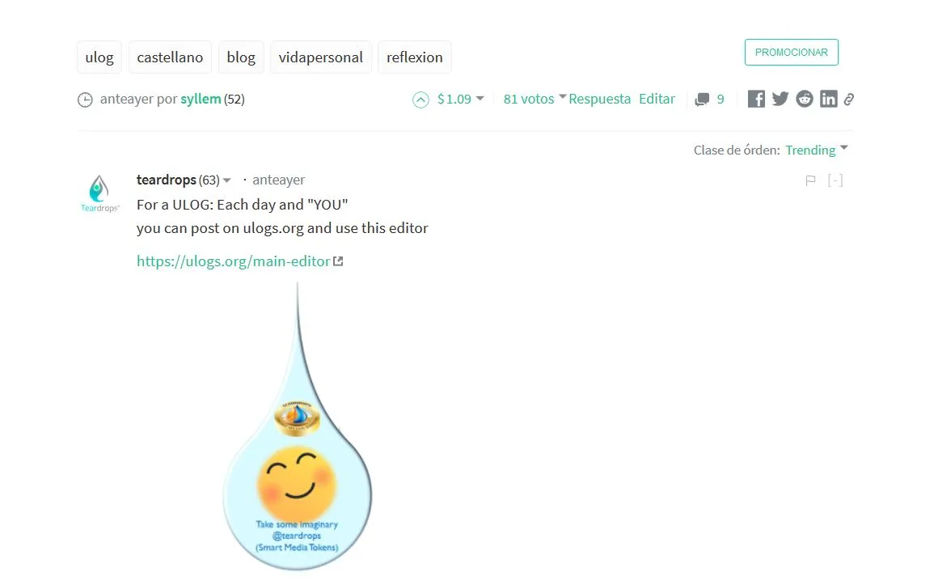Viewport: 934px width, 585px height.
Task: Open comments via speech bubble icon
Action: (x=702, y=99)
